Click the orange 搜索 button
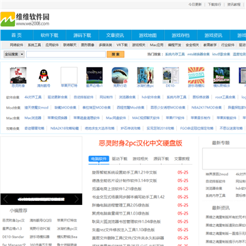Viewport: 246px width, 246px height. [x=115, y=54]
